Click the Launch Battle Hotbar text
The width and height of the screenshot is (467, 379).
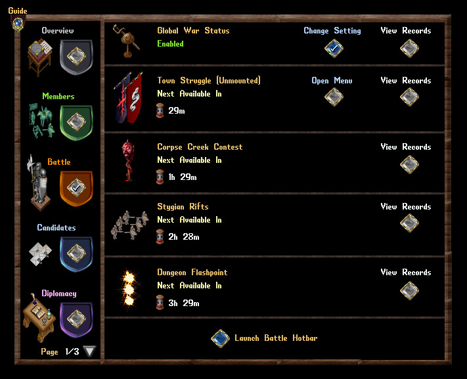tap(276, 338)
